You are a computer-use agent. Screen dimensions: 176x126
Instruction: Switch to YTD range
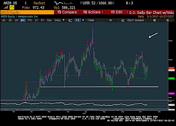29,20
